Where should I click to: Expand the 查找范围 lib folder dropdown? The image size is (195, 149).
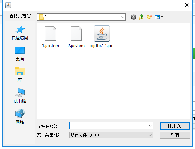tap(123, 17)
